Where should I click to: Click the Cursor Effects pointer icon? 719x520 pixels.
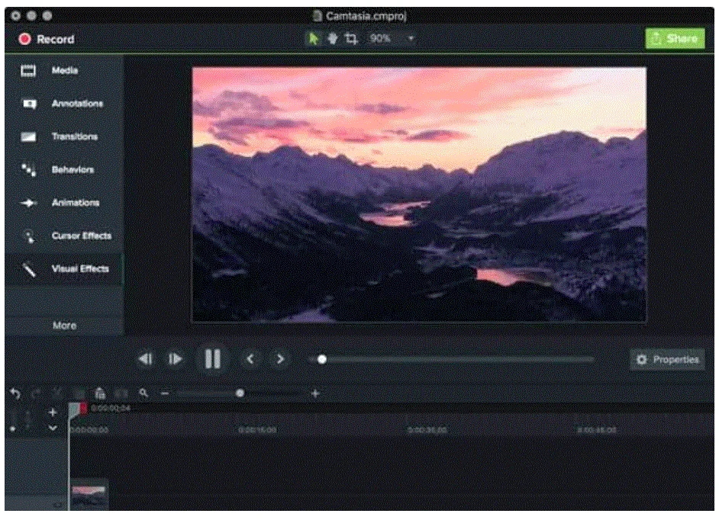(29, 236)
